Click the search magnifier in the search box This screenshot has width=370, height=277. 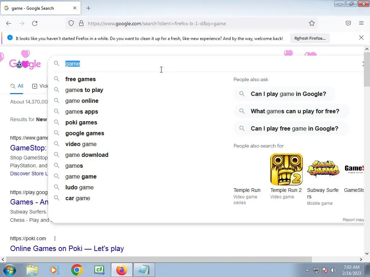pyautogui.click(x=56, y=63)
